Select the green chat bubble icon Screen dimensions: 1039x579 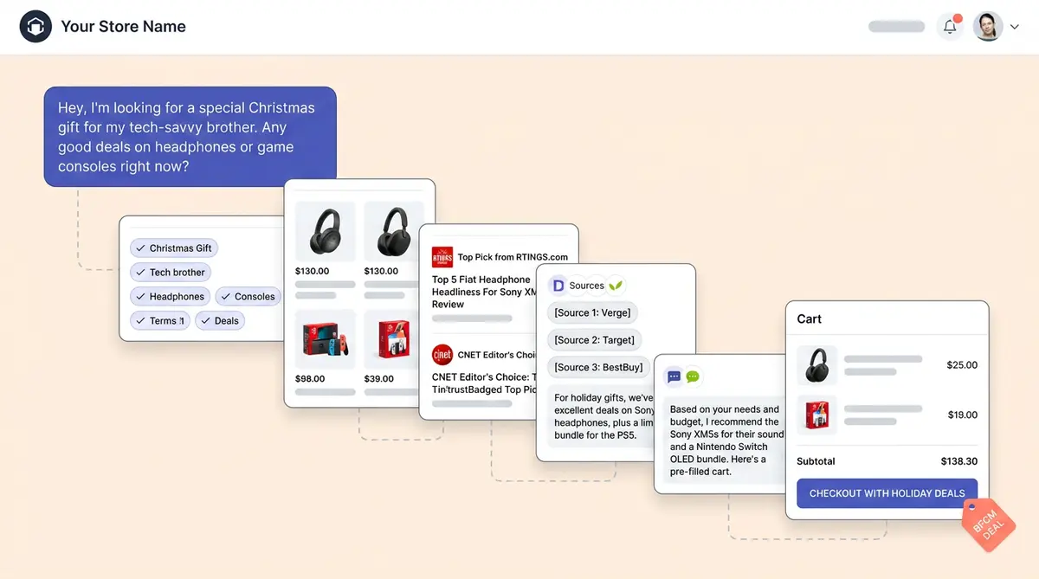[x=693, y=376]
